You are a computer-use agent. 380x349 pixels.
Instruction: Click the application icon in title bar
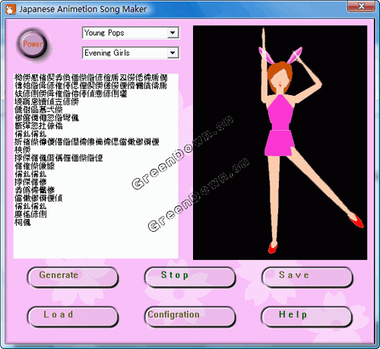(x=11, y=9)
